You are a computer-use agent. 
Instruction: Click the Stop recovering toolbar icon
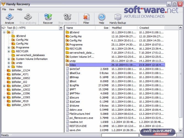68,17
